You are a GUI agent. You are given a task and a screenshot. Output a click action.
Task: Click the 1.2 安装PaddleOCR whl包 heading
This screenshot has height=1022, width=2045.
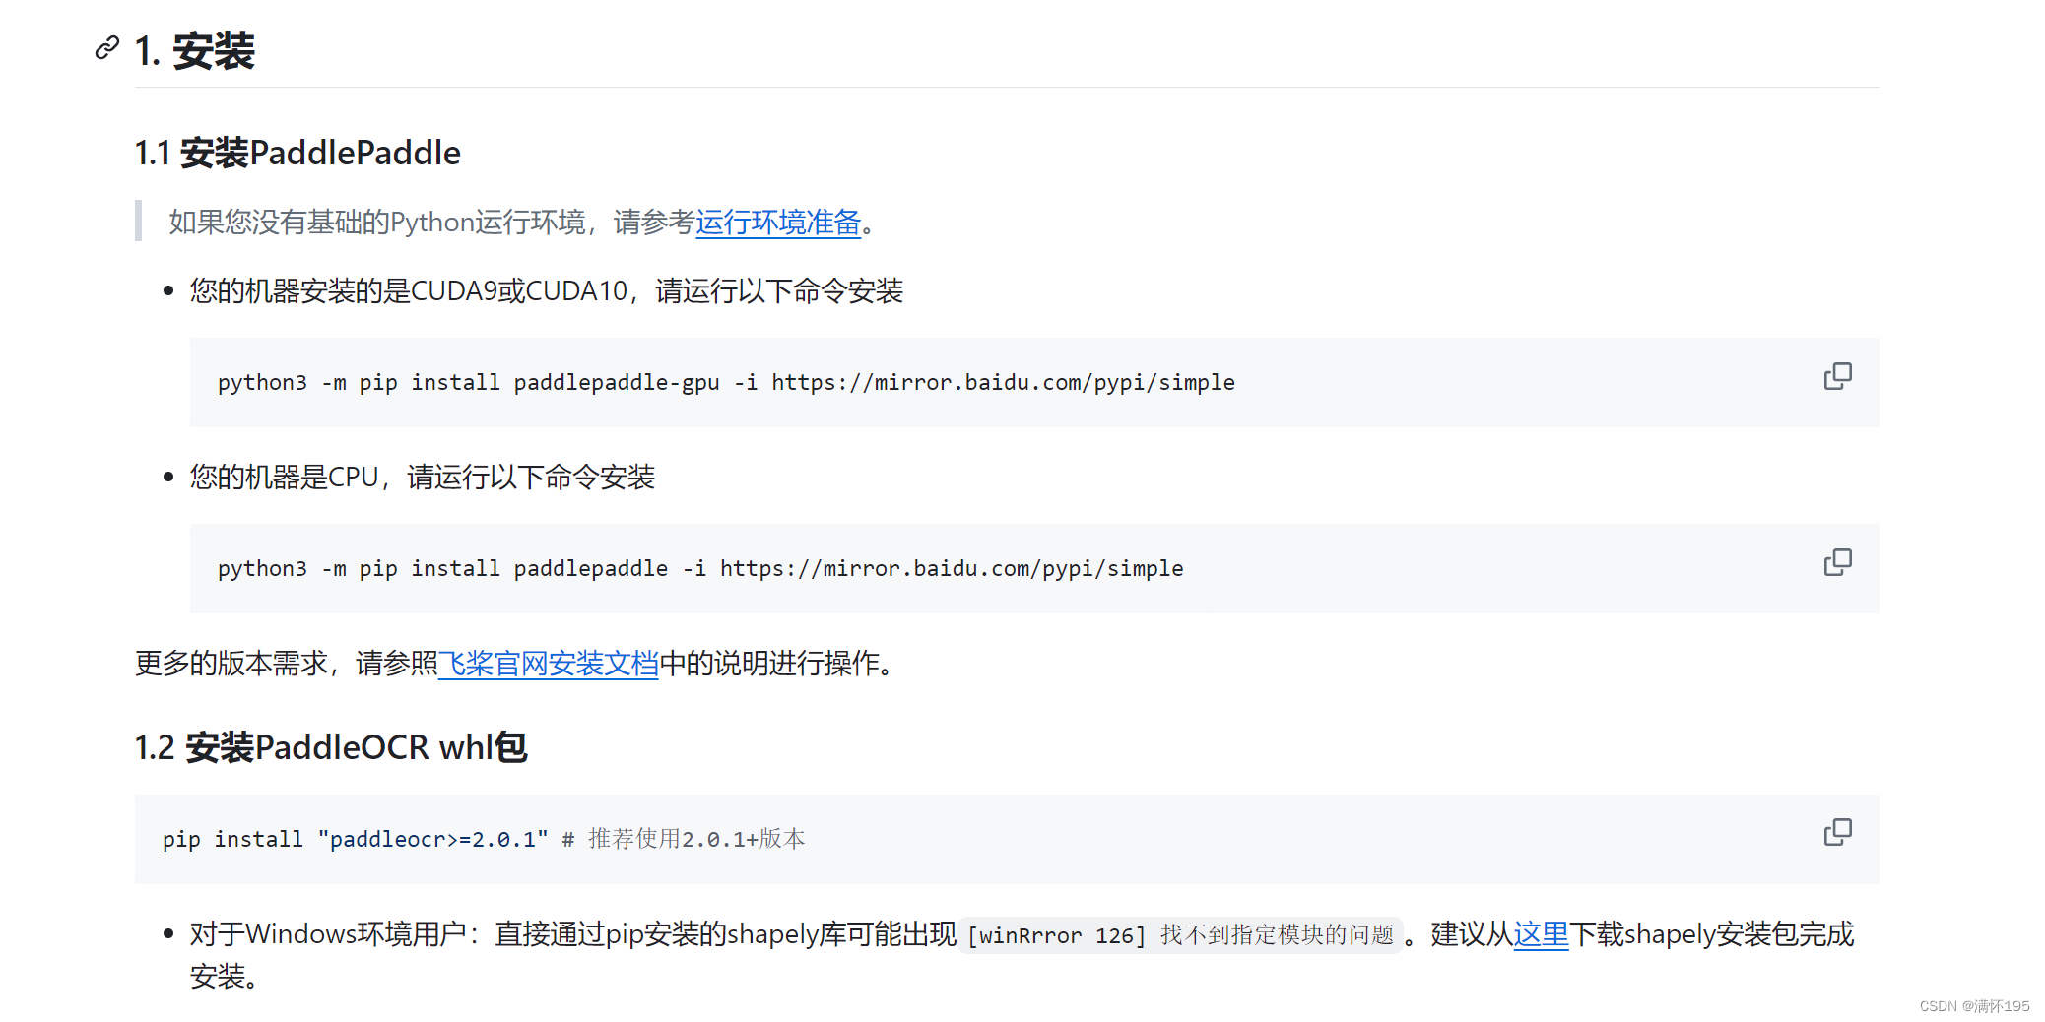pos(331,747)
